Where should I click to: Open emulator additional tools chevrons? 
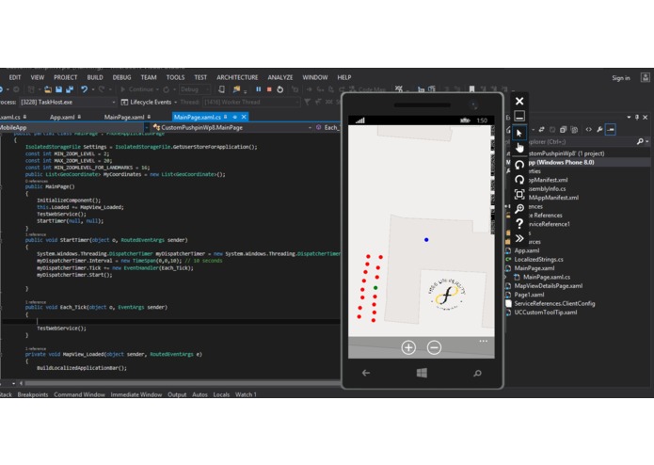pos(519,238)
